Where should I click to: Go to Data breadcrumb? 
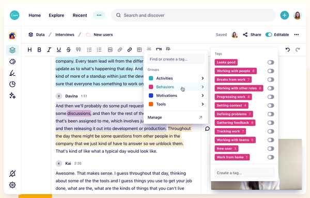40,35
